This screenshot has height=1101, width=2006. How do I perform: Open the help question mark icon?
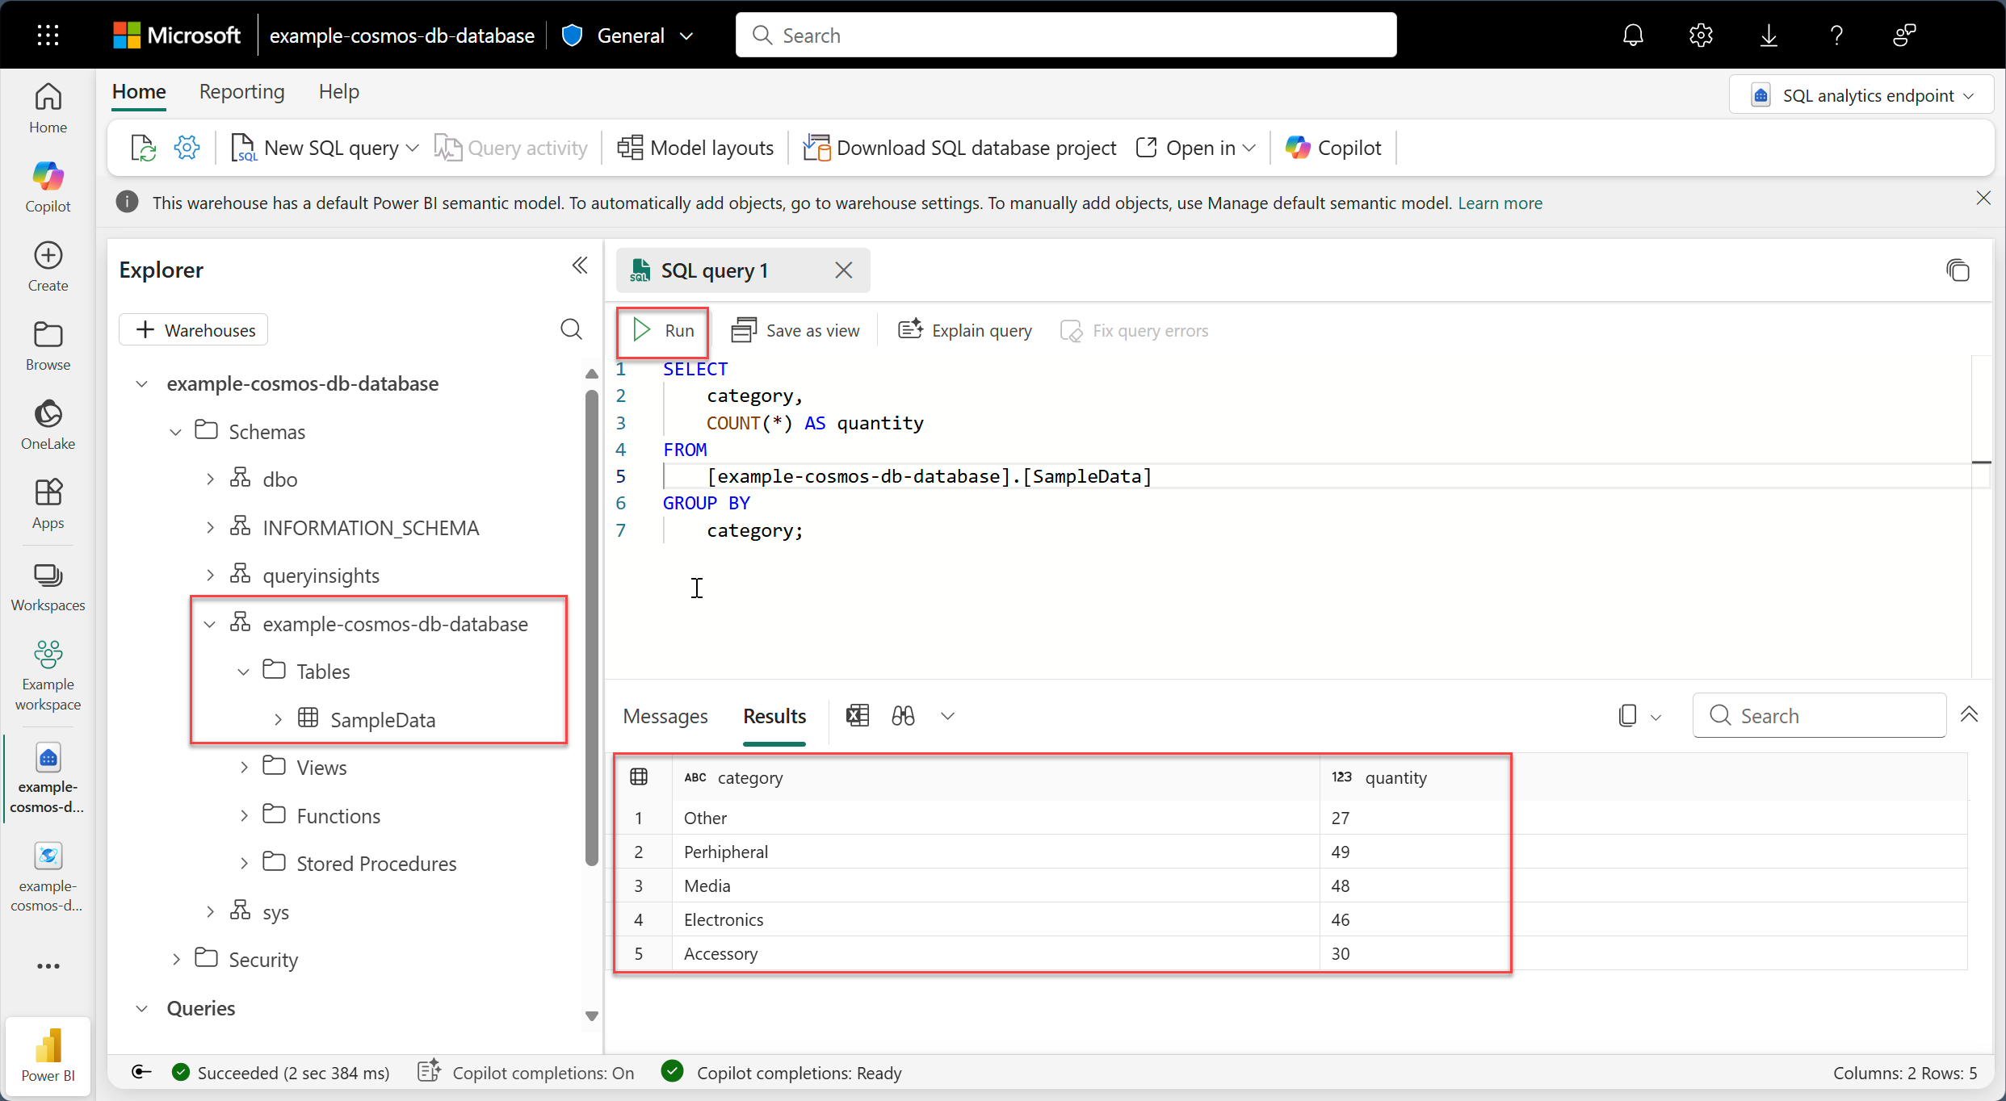[1836, 35]
